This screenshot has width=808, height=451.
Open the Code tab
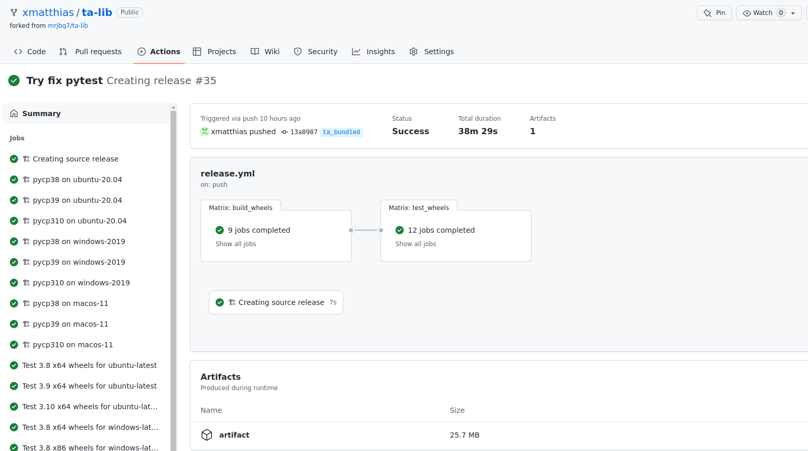point(30,52)
